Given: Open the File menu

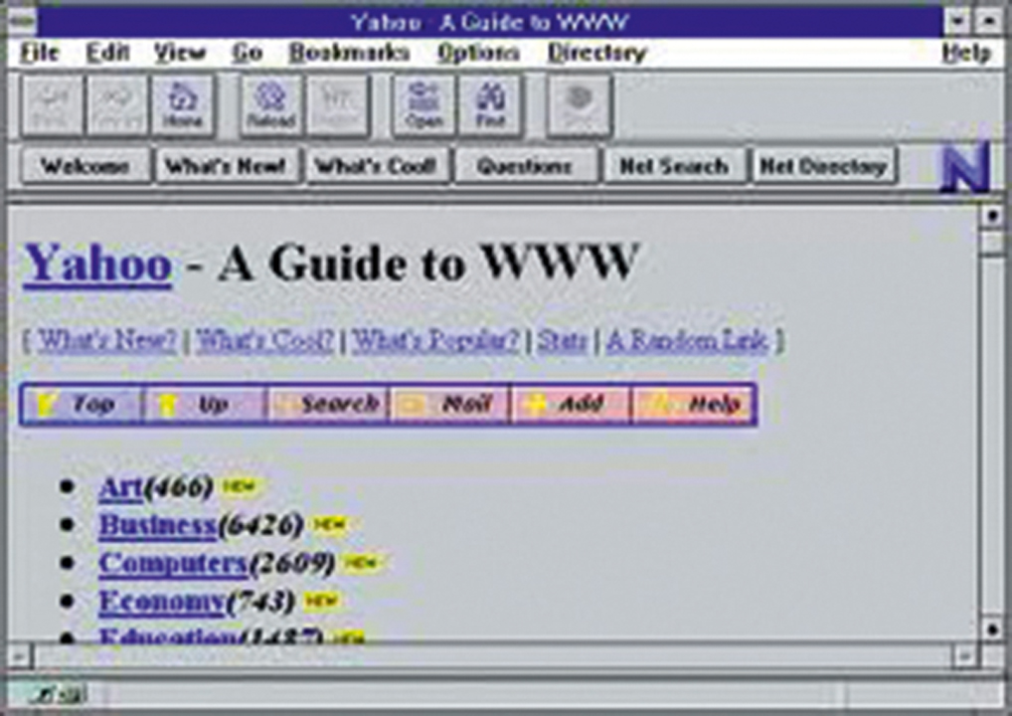Looking at the screenshot, I should [x=40, y=53].
